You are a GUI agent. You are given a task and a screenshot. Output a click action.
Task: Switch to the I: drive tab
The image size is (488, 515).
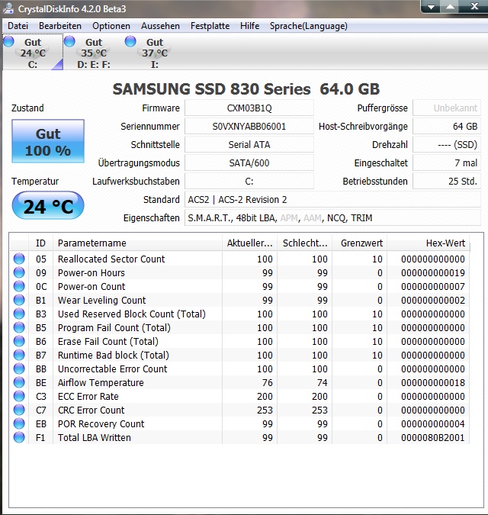pyautogui.click(x=155, y=53)
